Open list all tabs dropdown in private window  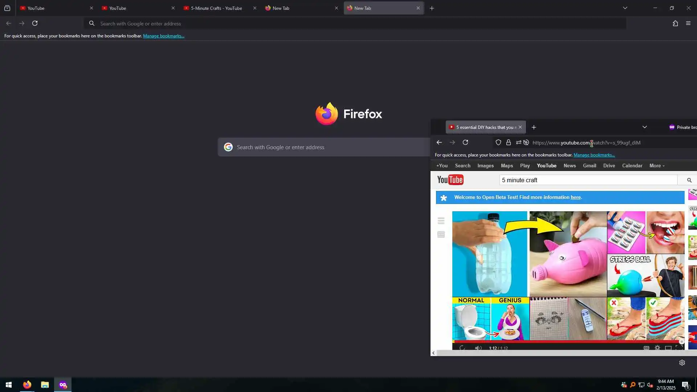645,127
